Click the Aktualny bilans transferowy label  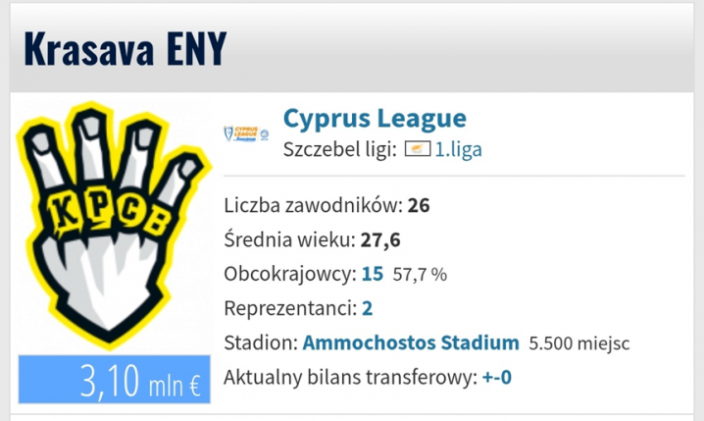pyautogui.click(x=350, y=377)
